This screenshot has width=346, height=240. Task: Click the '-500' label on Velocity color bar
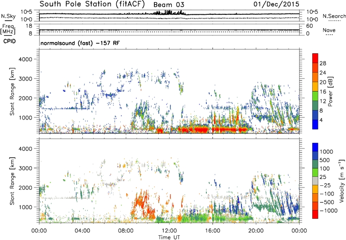click(327, 202)
